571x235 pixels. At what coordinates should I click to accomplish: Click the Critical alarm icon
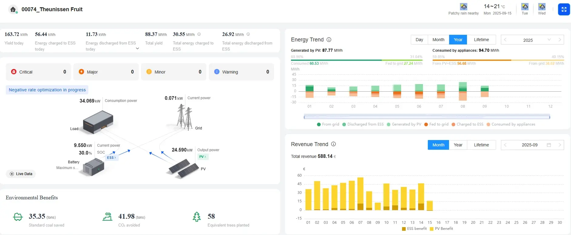(14, 72)
